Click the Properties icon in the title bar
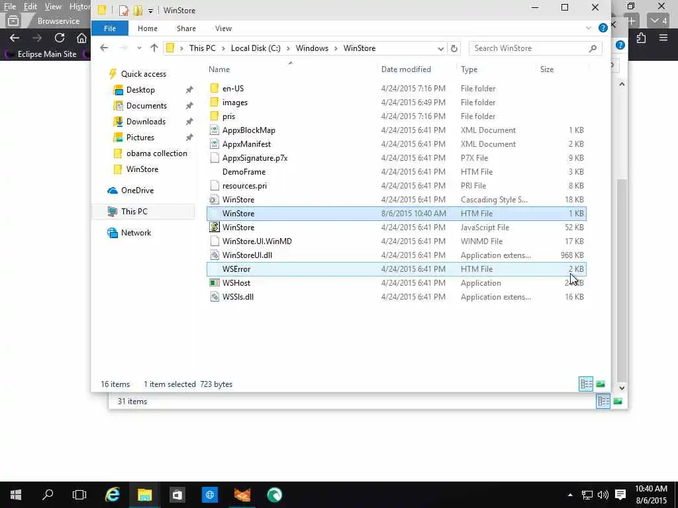678x508 pixels. tap(124, 11)
